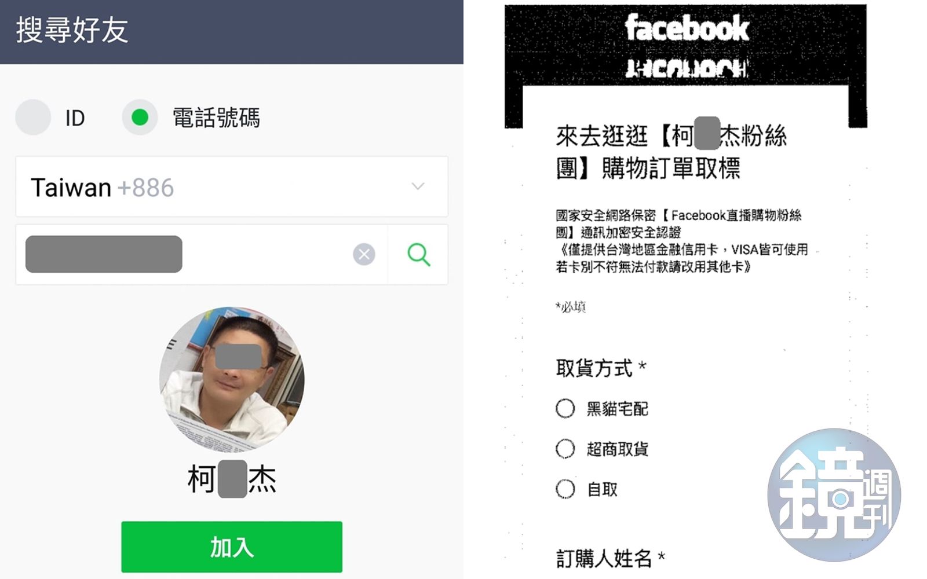Image resolution: width=927 pixels, height=579 pixels.
Task: Click the distorted text below facebook logo
Action: coord(687,69)
